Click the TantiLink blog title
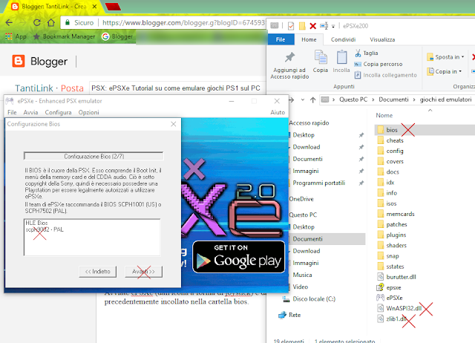Screen dimensions: 475x343 [34, 88]
